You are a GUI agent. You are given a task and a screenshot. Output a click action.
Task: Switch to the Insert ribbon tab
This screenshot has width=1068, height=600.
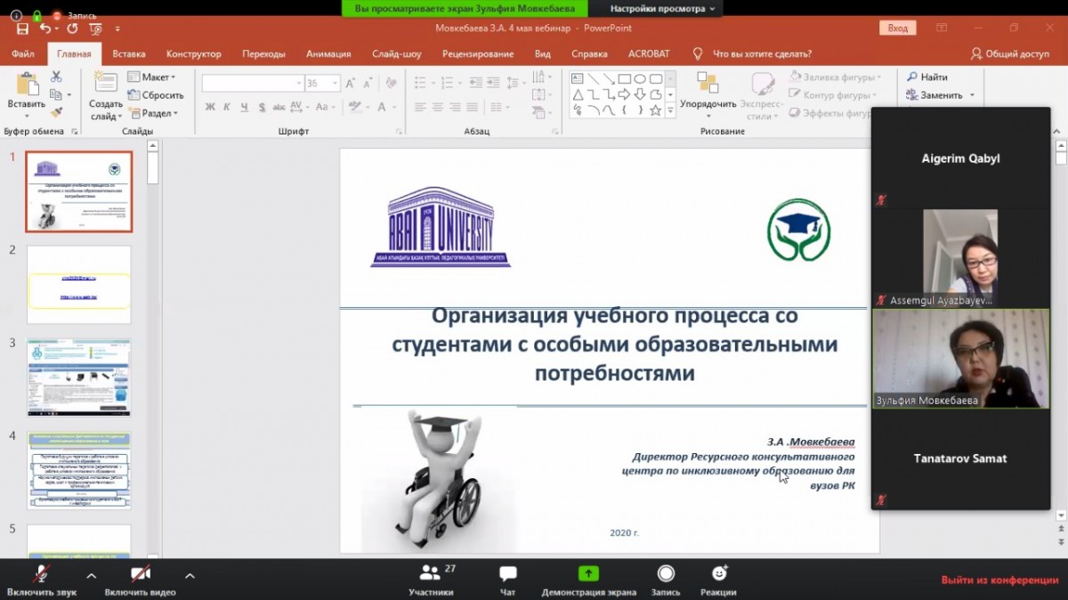pyautogui.click(x=129, y=53)
